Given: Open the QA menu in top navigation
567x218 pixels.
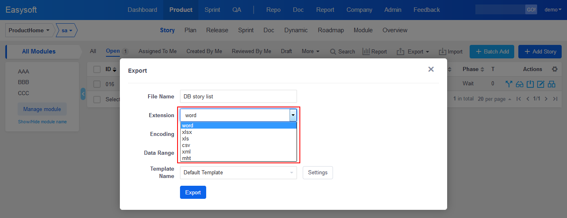Looking at the screenshot, I should pyautogui.click(x=236, y=10).
